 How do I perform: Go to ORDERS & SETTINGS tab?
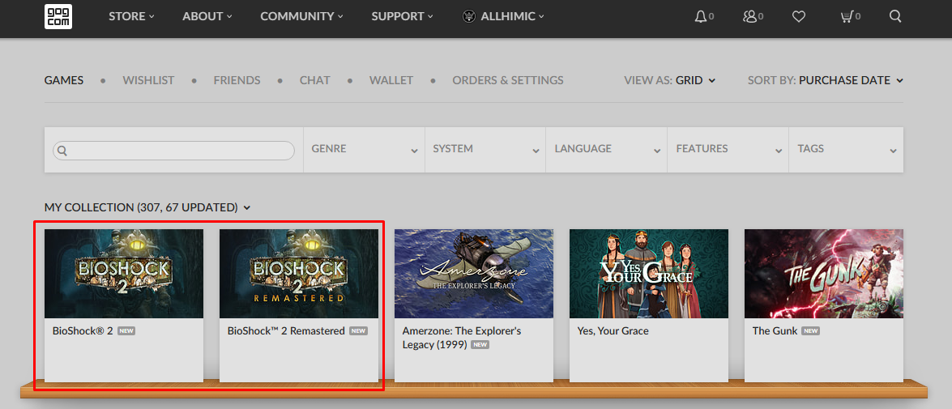pos(507,80)
